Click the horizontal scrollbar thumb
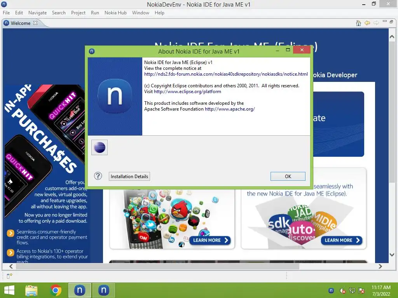 click(x=158, y=266)
